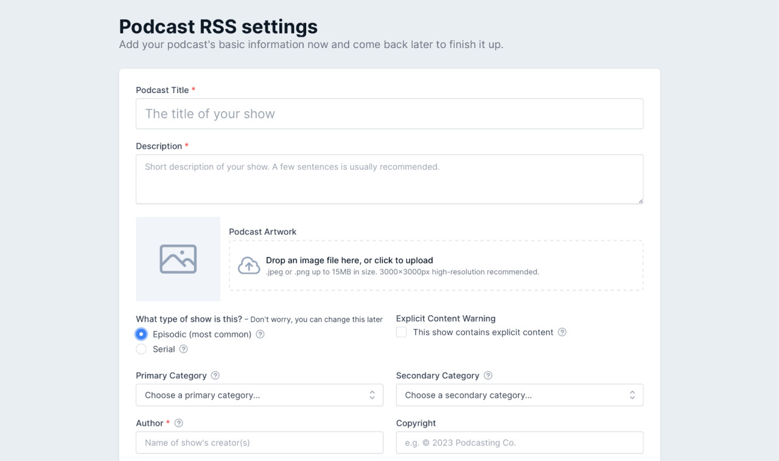The image size is (779, 461).
Task: Select the Serial show type option
Action: coord(141,349)
